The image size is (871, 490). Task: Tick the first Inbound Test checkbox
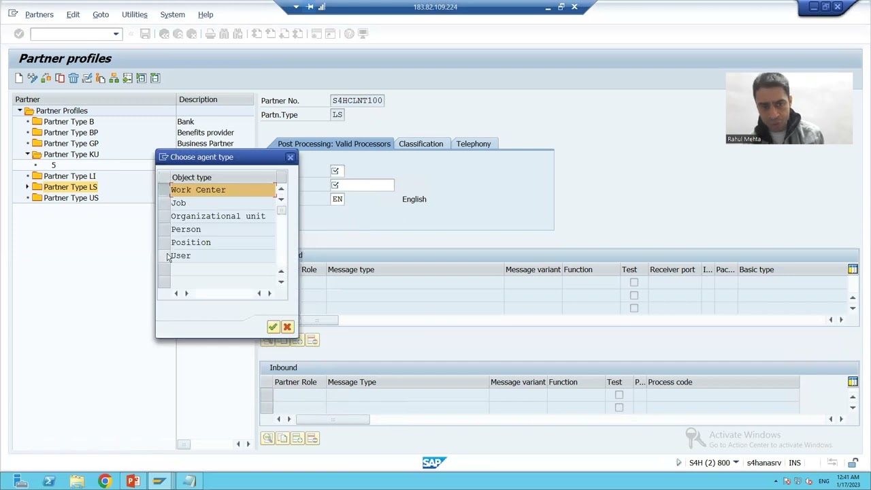(x=619, y=395)
